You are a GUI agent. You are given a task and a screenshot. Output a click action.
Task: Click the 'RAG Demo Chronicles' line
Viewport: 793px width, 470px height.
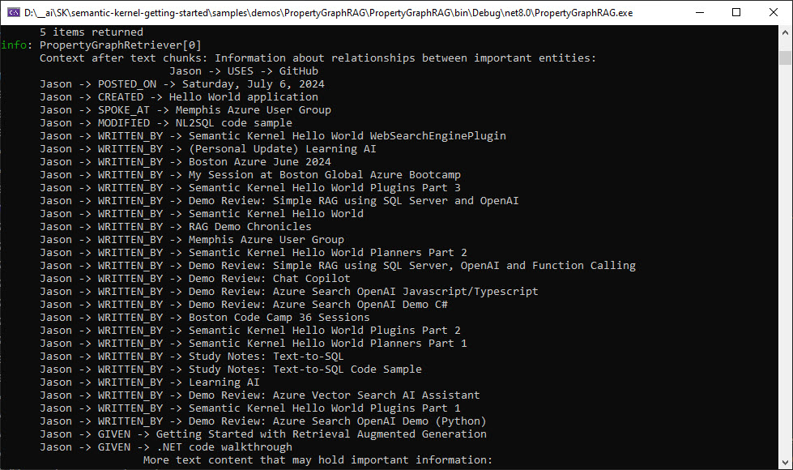pos(176,227)
